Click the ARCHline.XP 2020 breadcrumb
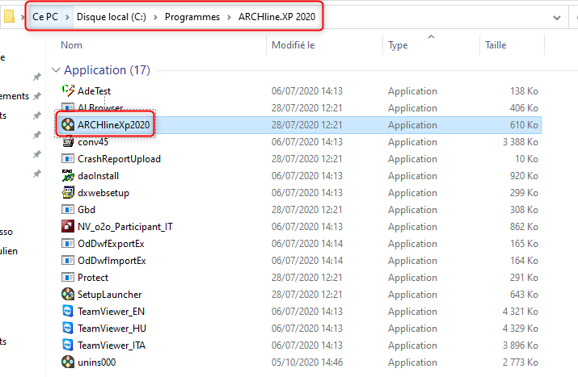This screenshot has width=578, height=377. [x=276, y=17]
